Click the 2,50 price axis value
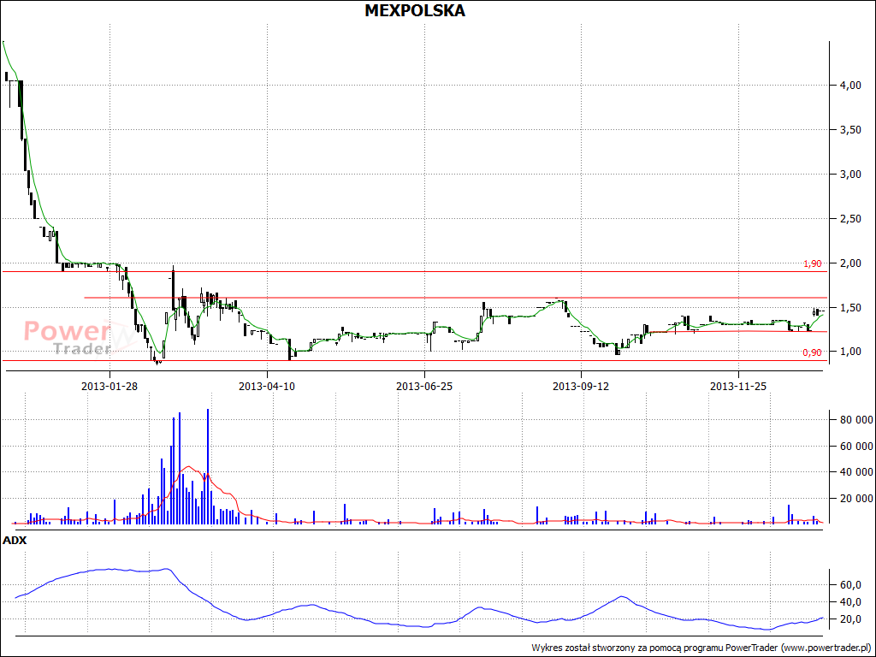The width and height of the screenshot is (876, 657). (x=850, y=218)
